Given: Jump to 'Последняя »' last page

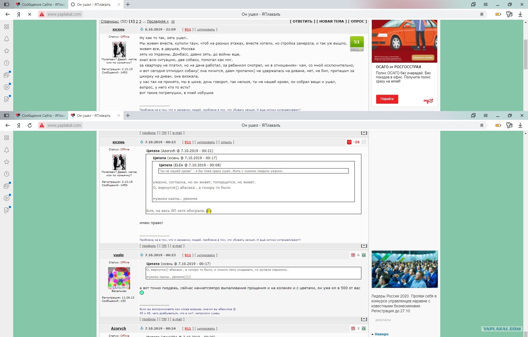Looking at the screenshot, I should click(158, 21).
